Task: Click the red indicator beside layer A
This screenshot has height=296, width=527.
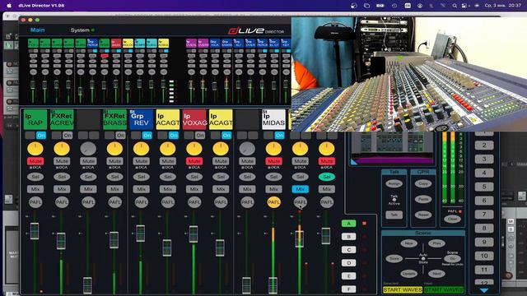Action: tap(364, 223)
